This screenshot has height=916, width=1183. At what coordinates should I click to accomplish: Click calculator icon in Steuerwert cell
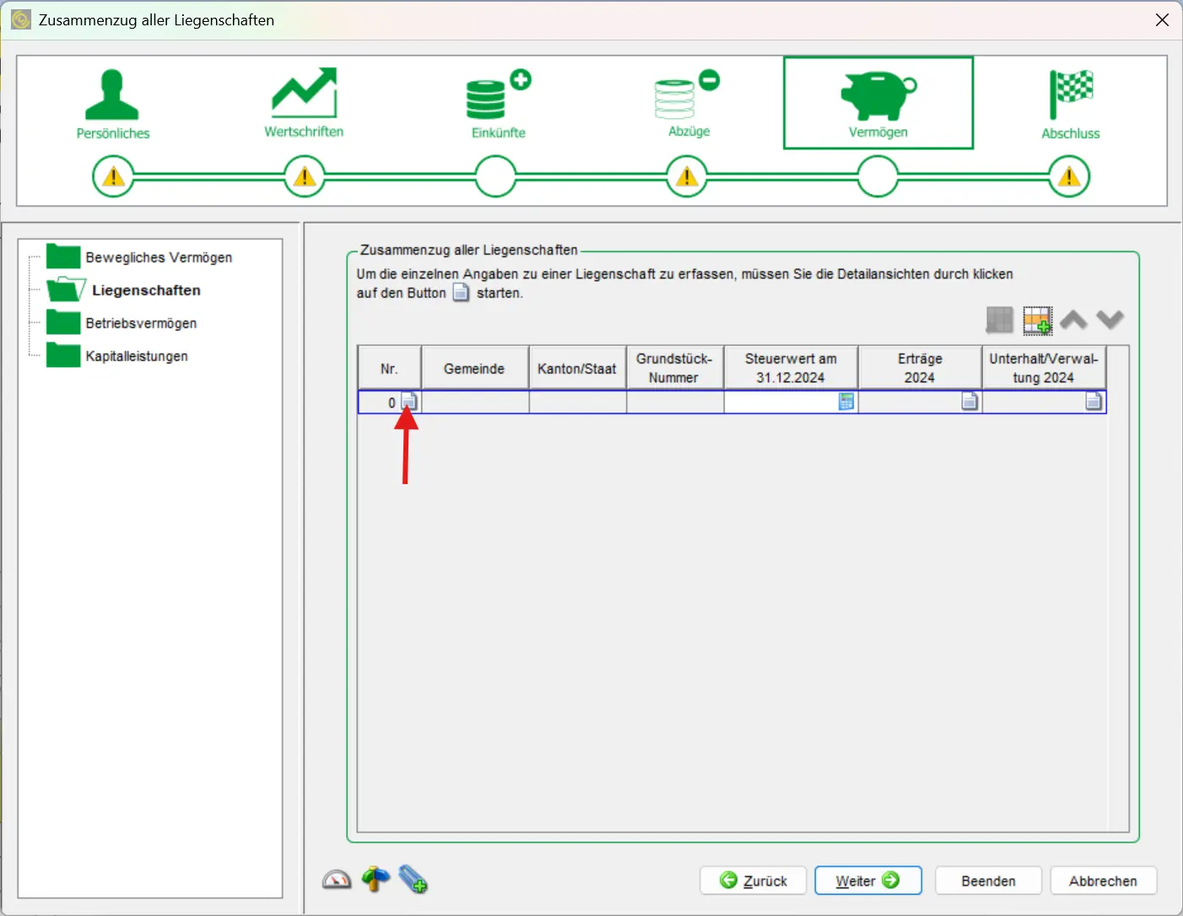(x=845, y=402)
